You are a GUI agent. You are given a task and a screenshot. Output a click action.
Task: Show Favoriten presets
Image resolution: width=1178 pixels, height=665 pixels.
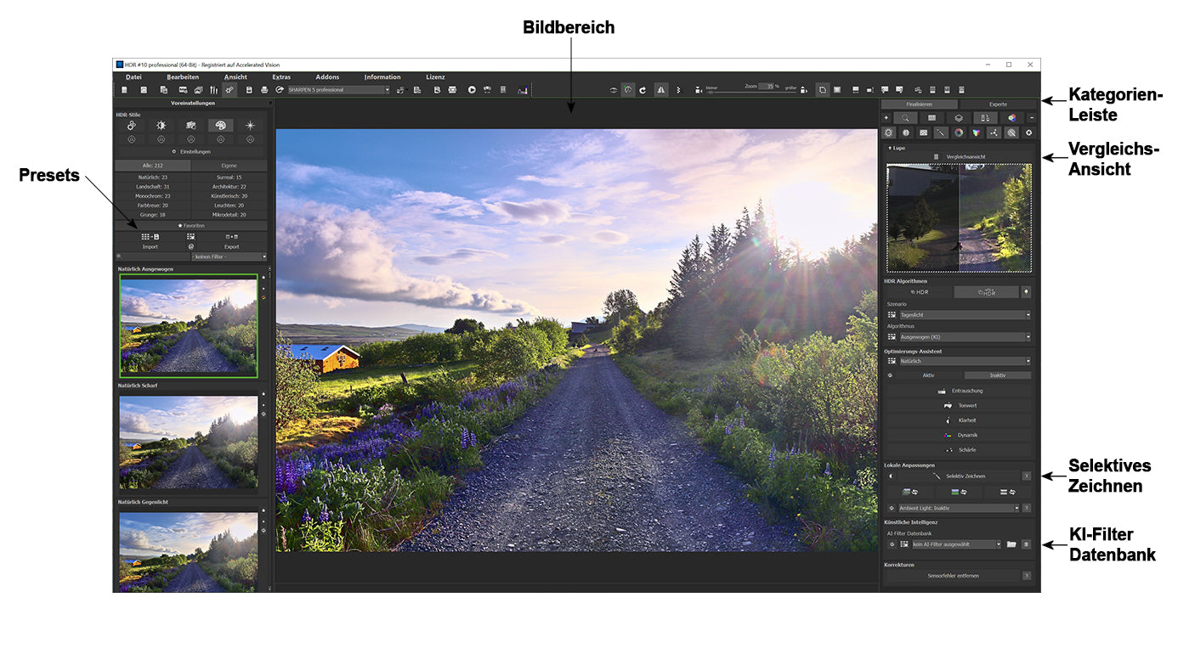(190, 225)
